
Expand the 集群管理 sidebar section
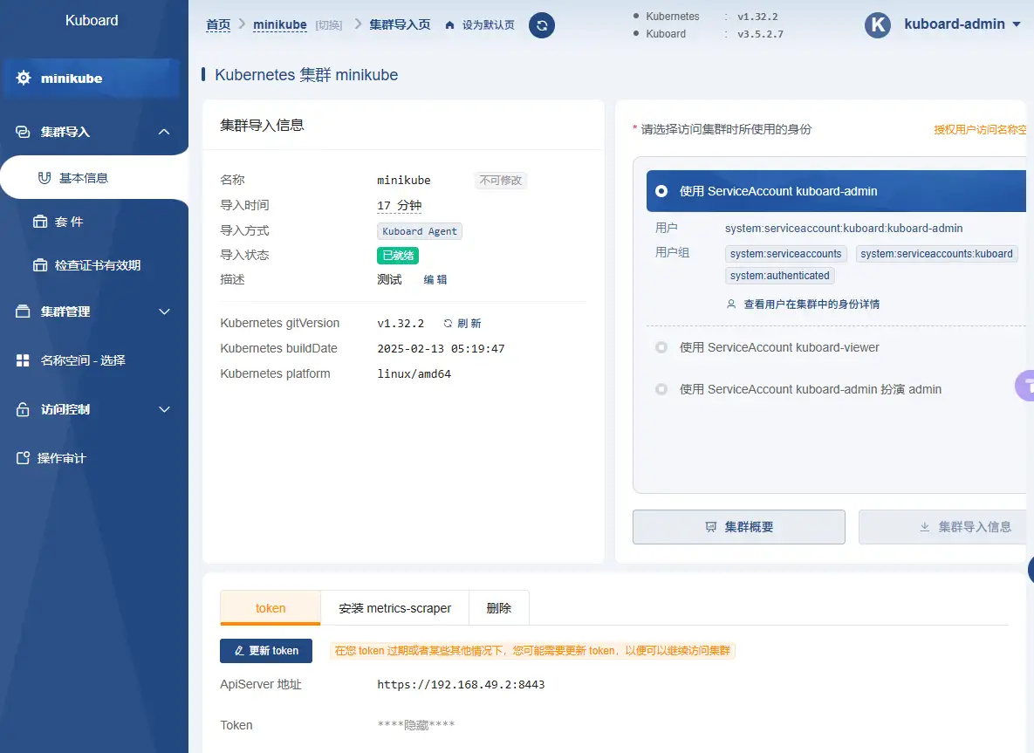pyautogui.click(x=164, y=311)
